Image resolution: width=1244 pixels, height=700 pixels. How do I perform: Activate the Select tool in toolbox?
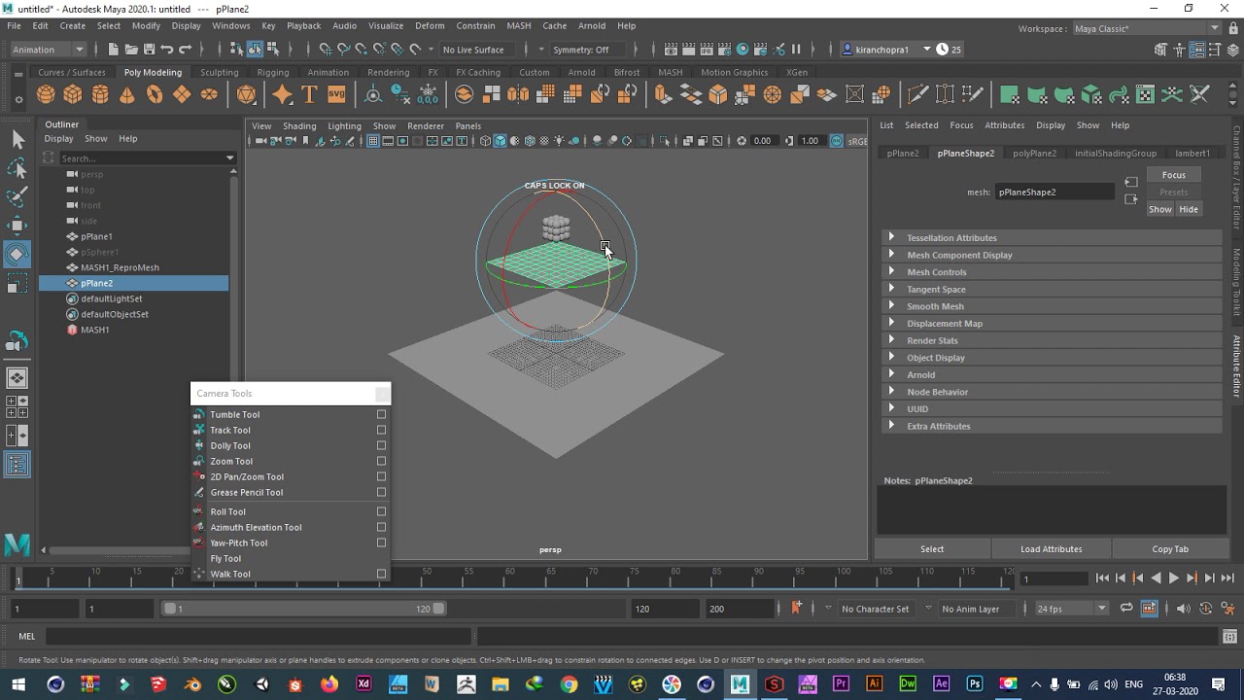tap(17, 140)
